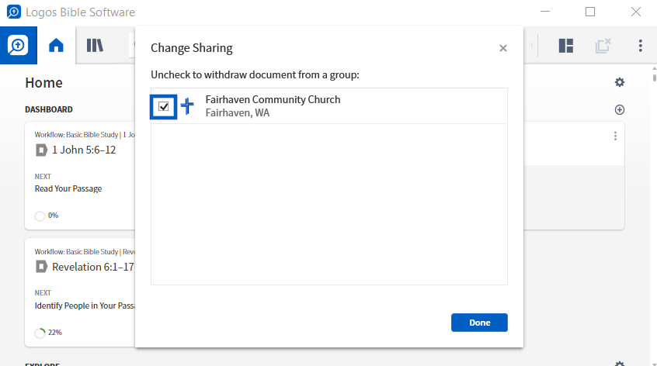
Task: Click the DASHBOARD section heading
Action: [49, 109]
